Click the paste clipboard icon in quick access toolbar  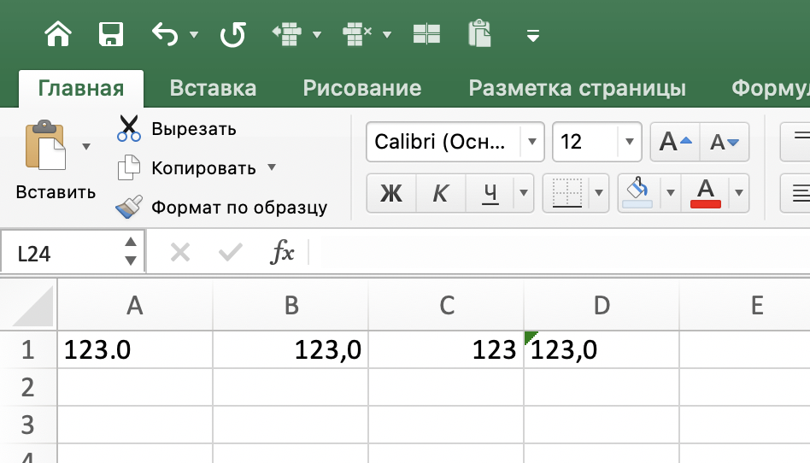point(479,33)
